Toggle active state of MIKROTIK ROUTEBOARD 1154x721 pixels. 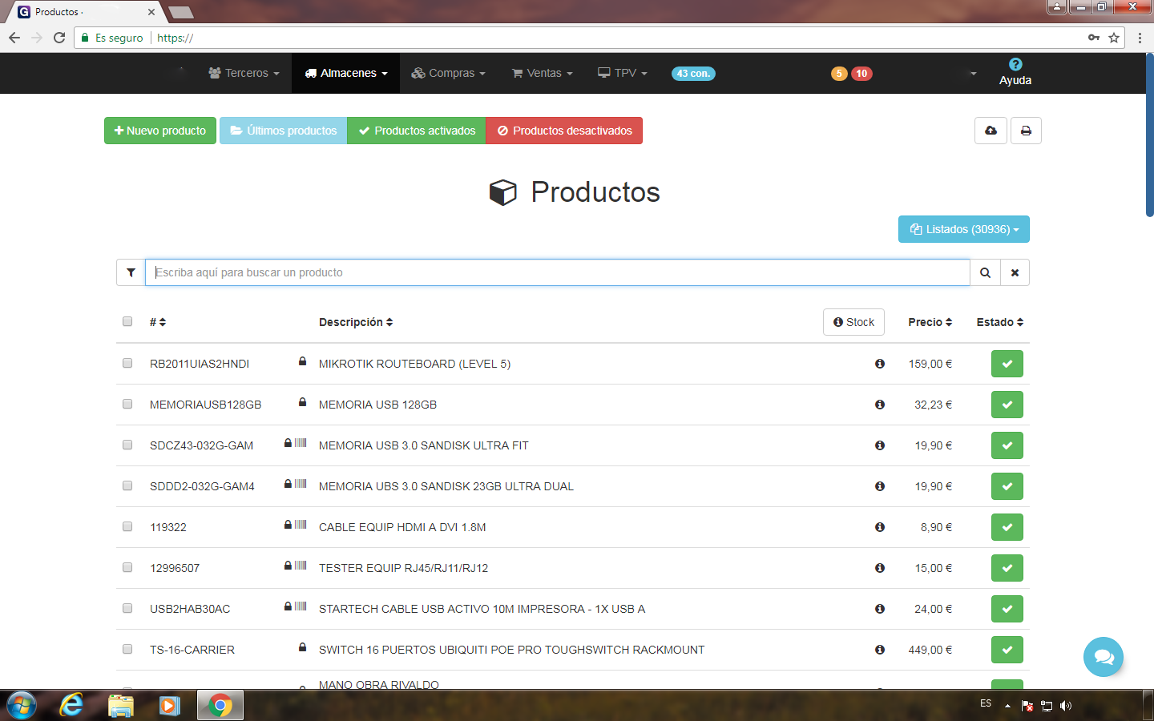1007,364
